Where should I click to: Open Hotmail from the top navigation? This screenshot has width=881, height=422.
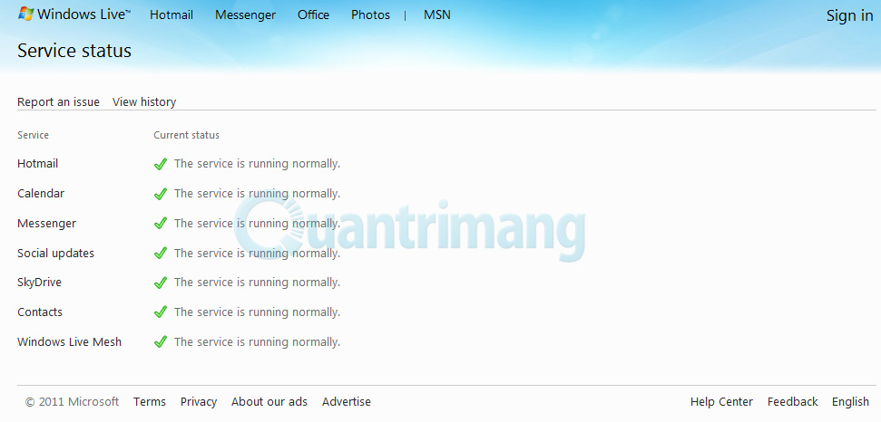[x=171, y=15]
